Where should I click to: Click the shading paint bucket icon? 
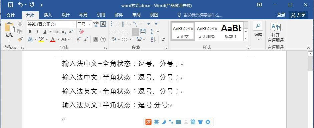pyautogui.click(x=113, y=39)
